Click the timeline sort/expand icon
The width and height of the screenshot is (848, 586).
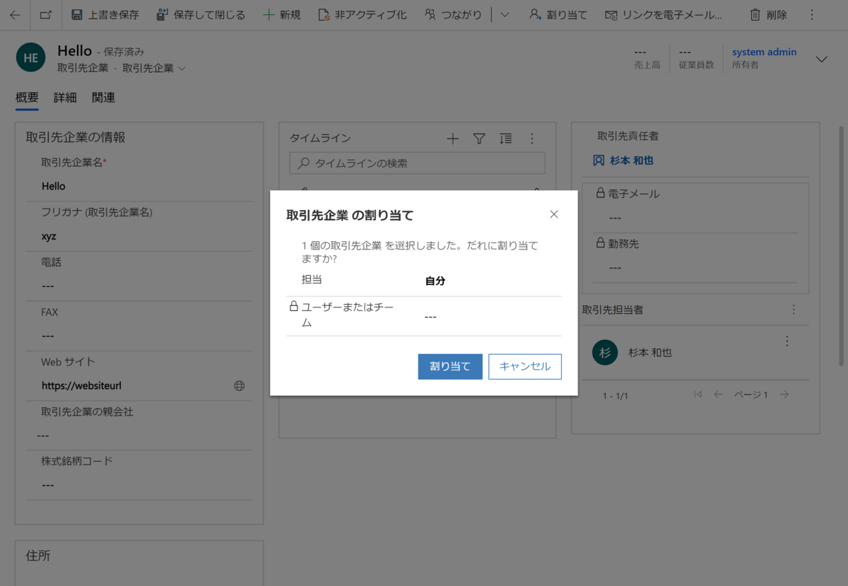pyautogui.click(x=505, y=139)
